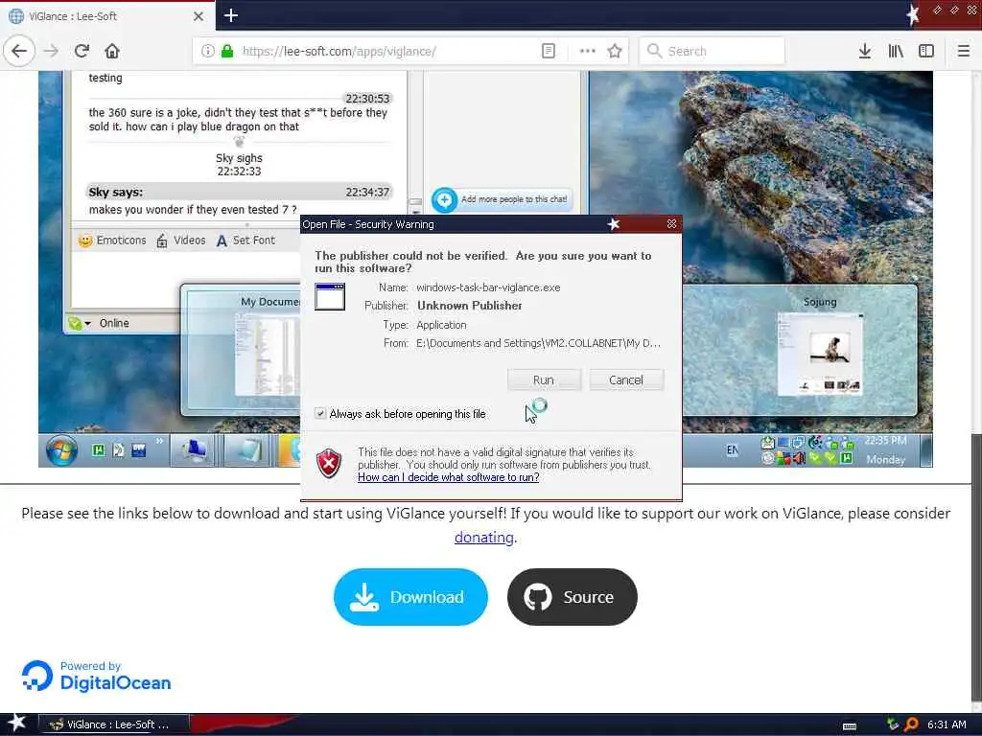
Task: Click the My Documents thumbnail preview
Action: [268, 355]
